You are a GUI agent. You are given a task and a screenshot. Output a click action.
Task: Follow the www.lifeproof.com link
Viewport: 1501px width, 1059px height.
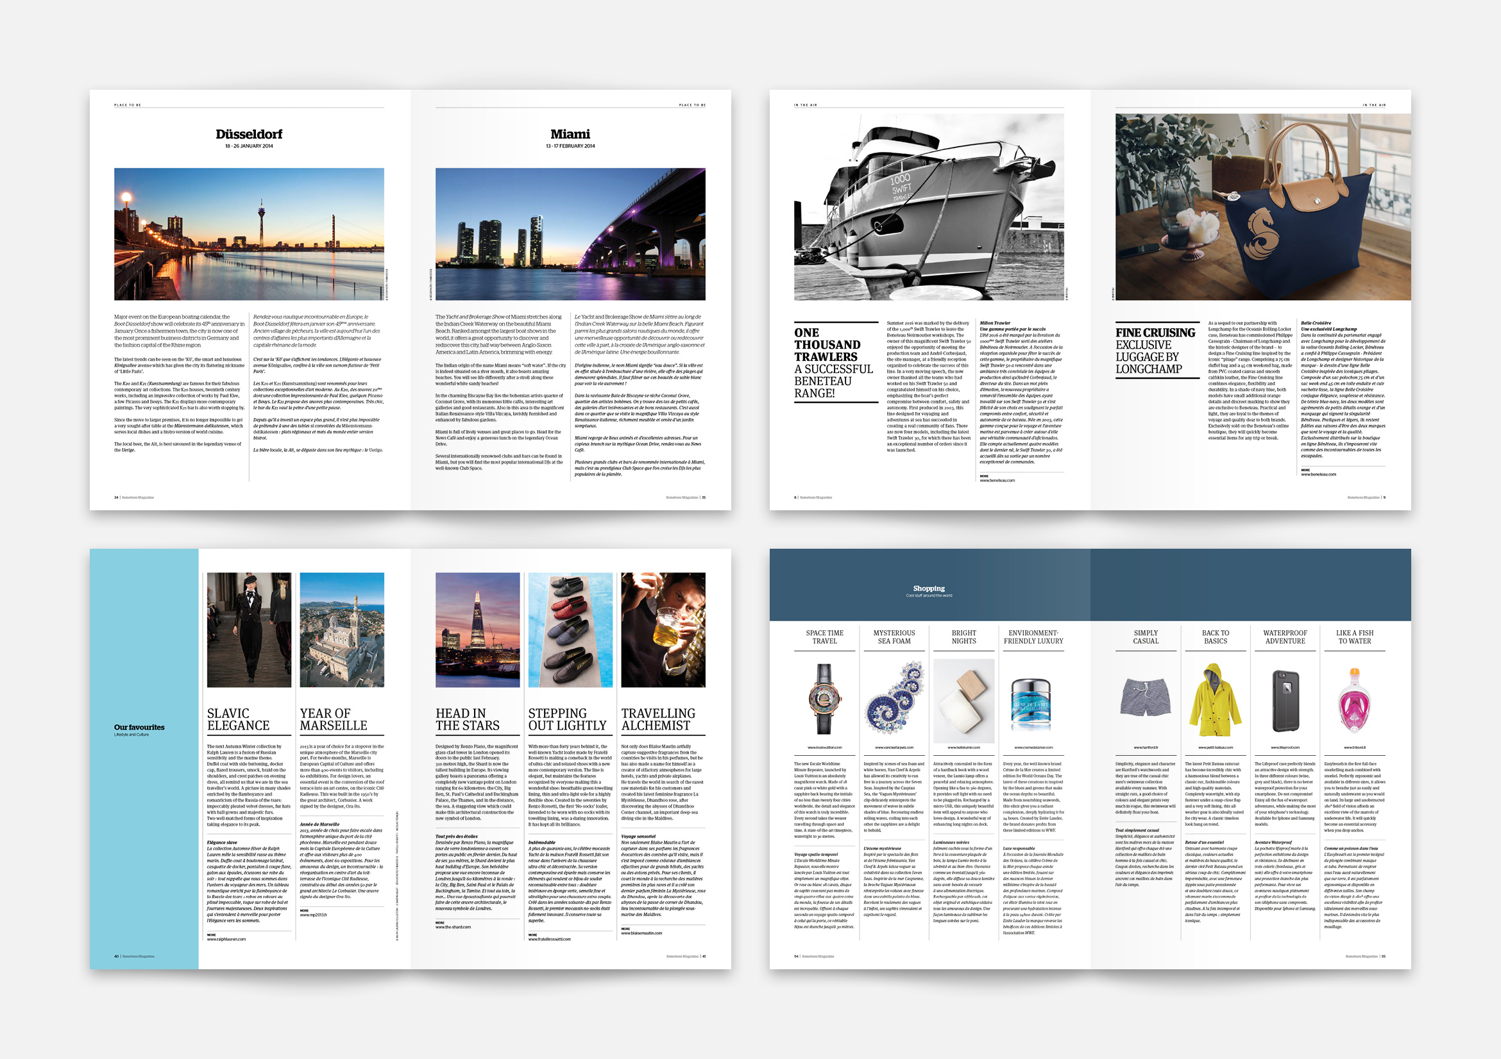[1285, 747]
